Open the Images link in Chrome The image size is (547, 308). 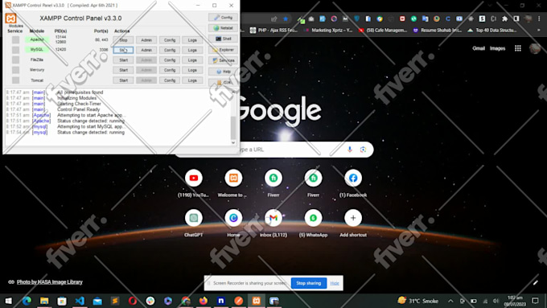pos(497,48)
